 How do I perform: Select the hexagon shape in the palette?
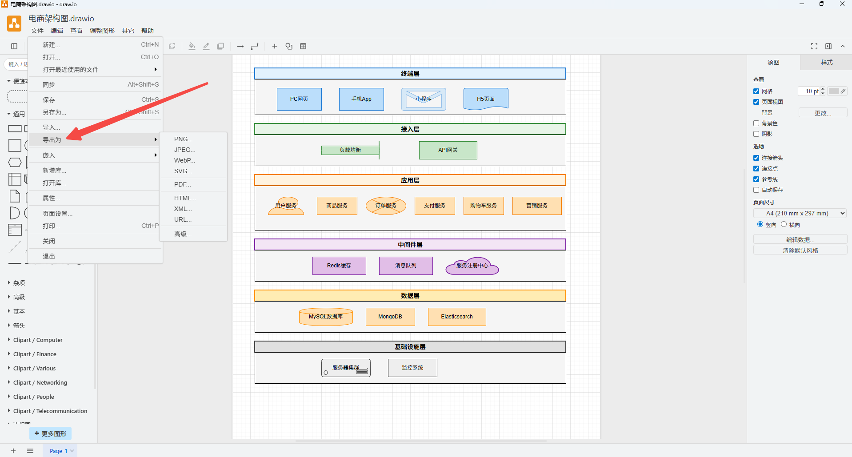tap(15, 163)
